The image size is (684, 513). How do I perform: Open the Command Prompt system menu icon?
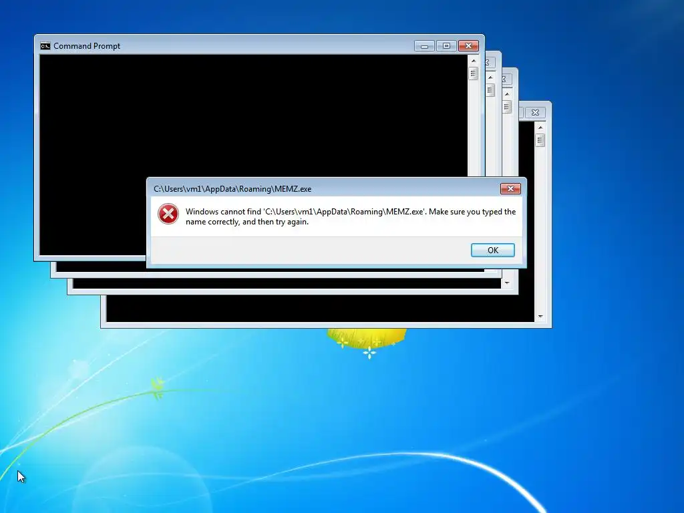pyautogui.click(x=45, y=46)
